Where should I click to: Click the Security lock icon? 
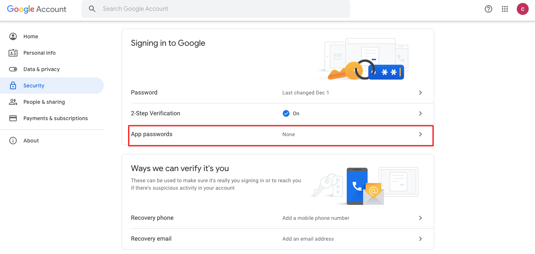tap(13, 86)
